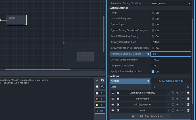
Task: Select the Vanish node in graph
Action: point(17,20)
